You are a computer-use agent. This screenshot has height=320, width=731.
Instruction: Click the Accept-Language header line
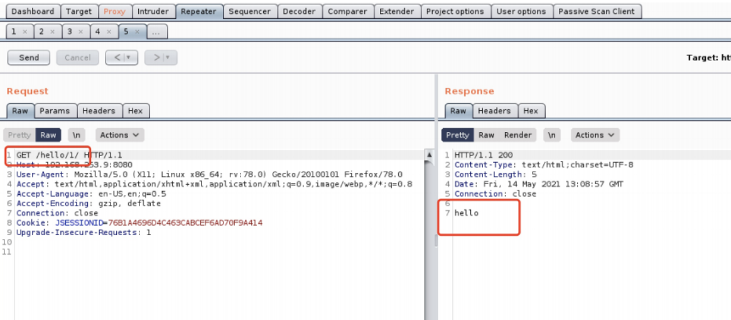click(92, 194)
